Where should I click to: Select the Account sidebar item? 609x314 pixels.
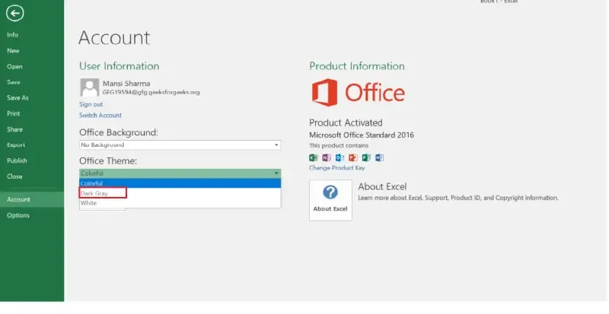[x=32, y=199]
